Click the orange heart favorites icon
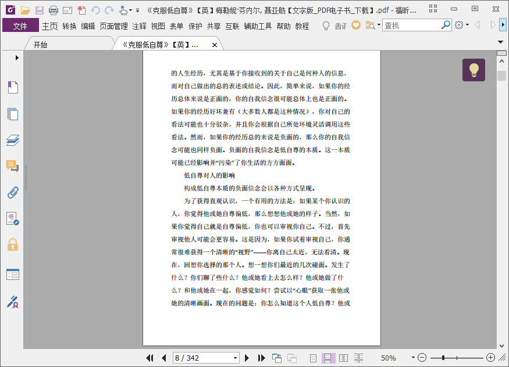Viewport: 509px width, 367px height. [356, 25]
